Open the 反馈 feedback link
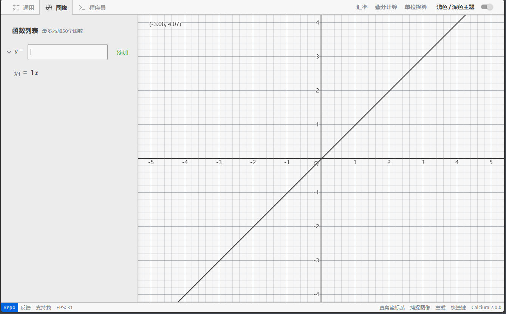This screenshot has height=314, width=506. (26, 308)
